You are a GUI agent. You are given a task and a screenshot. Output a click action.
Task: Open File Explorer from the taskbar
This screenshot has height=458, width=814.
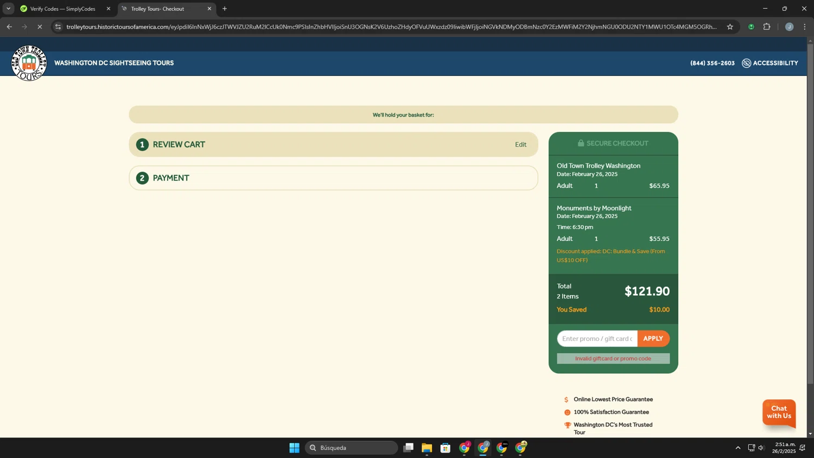click(x=427, y=448)
